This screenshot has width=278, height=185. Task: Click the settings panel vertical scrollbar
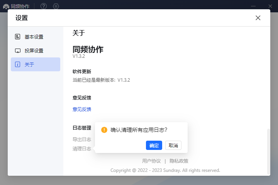pos(268,151)
